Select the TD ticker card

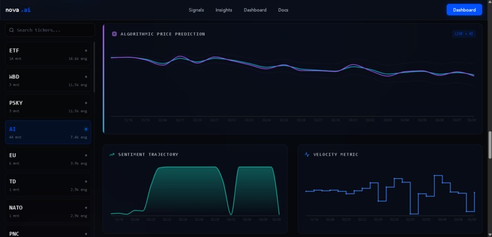(x=48, y=184)
